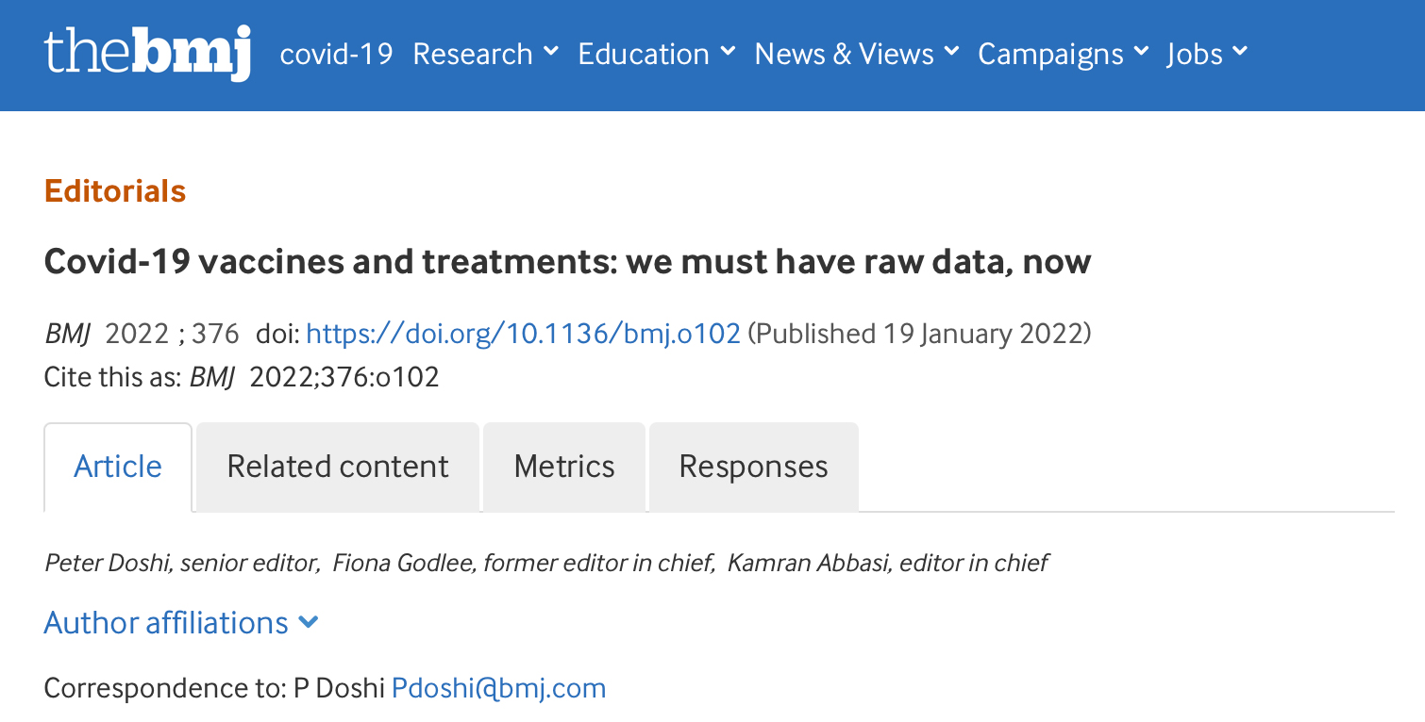The width and height of the screenshot is (1425, 722).
Task: Click the BMJ logo
Action: tap(147, 53)
